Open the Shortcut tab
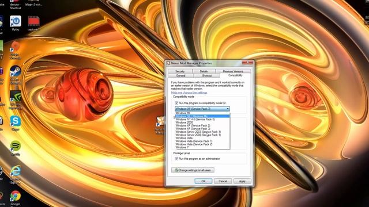 point(207,76)
